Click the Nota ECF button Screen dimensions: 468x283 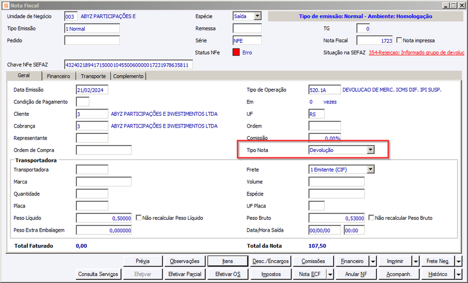pyautogui.click(x=309, y=274)
